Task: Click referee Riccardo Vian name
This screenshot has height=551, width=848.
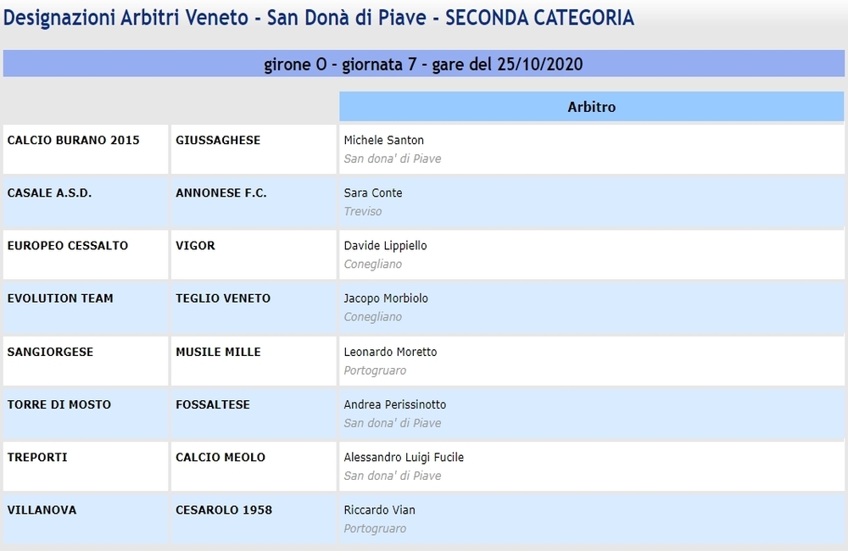Action: tap(380, 510)
